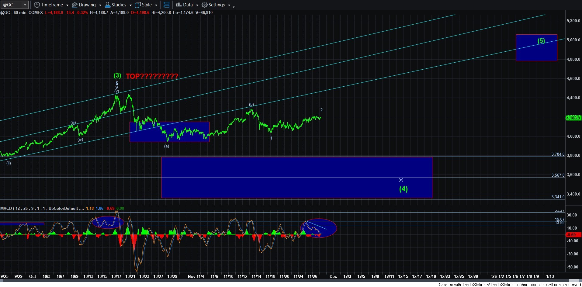Screen dimensions: 582x287
Task: Click the red TOP????????? annotation text
Action: pyautogui.click(x=152, y=76)
